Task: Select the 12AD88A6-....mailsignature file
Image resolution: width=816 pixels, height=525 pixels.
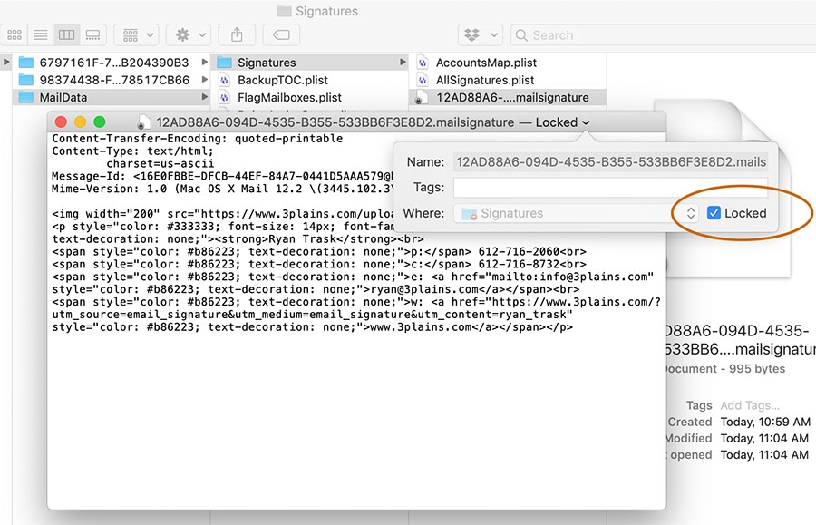Action: [508, 97]
